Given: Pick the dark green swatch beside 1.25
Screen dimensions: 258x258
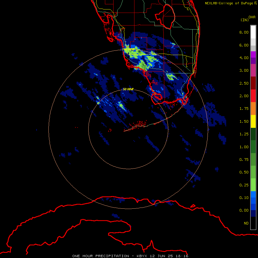Looking at the screenshot, I should click(x=253, y=134).
